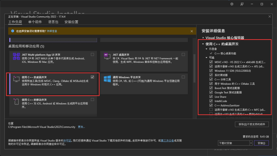
Task: Click the install location path text
Action: (x=42, y=127)
